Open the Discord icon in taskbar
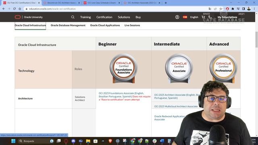The image size is (258, 145). [x=73, y=141]
